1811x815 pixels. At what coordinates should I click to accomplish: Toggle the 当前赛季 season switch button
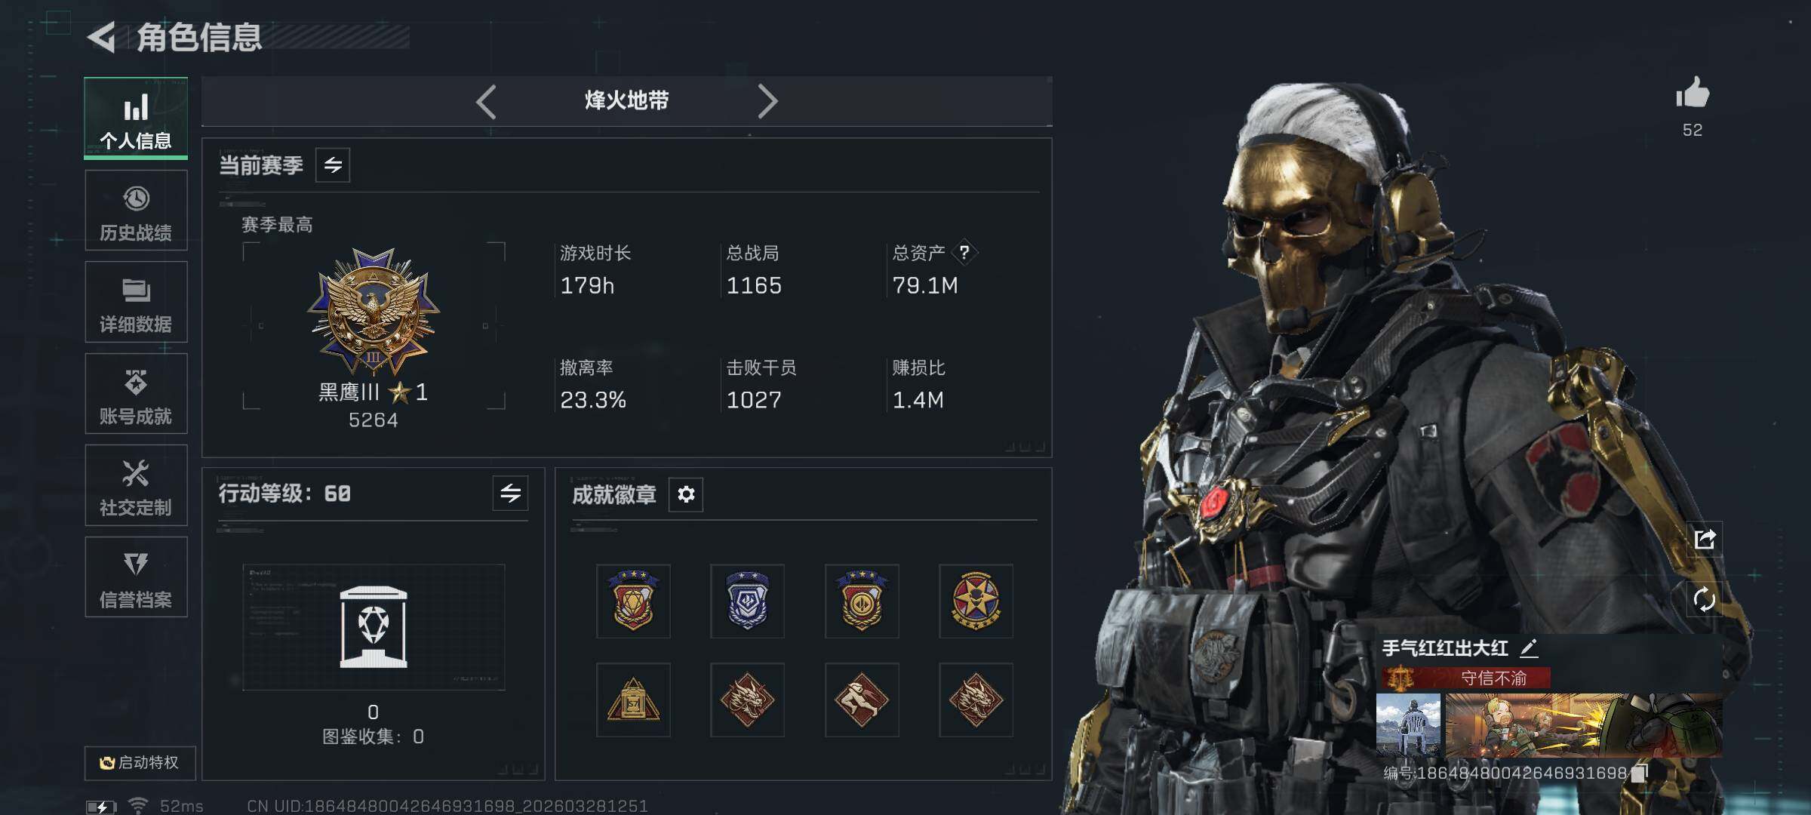333,165
